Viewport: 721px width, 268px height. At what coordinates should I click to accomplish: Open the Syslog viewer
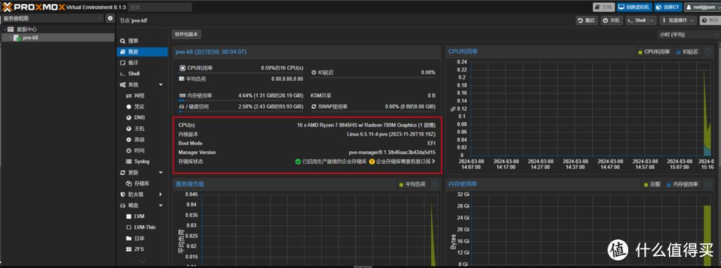click(x=142, y=162)
